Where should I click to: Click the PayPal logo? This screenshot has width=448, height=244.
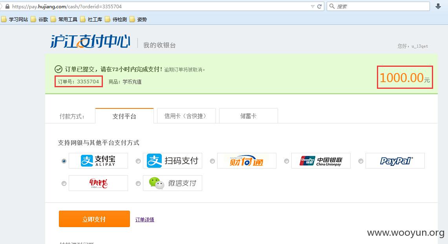pos(395,161)
